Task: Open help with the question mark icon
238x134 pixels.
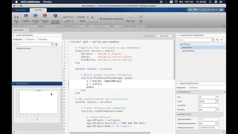Action: pyautogui.click(x=222, y=10)
